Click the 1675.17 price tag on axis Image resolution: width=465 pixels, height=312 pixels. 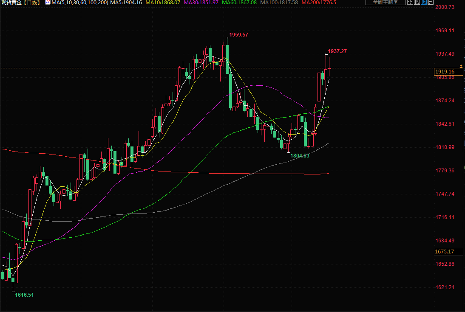click(445, 252)
